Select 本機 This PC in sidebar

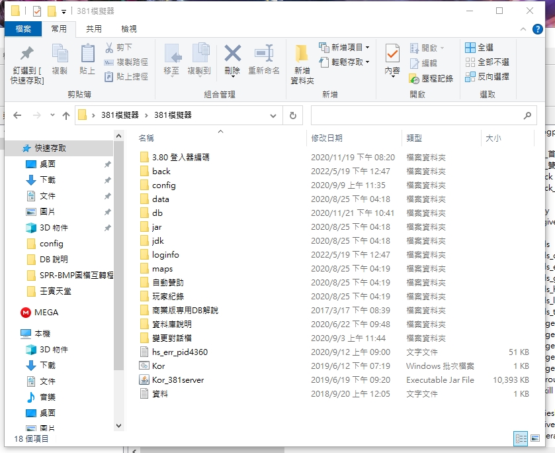pyautogui.click(x=36, y=334)
